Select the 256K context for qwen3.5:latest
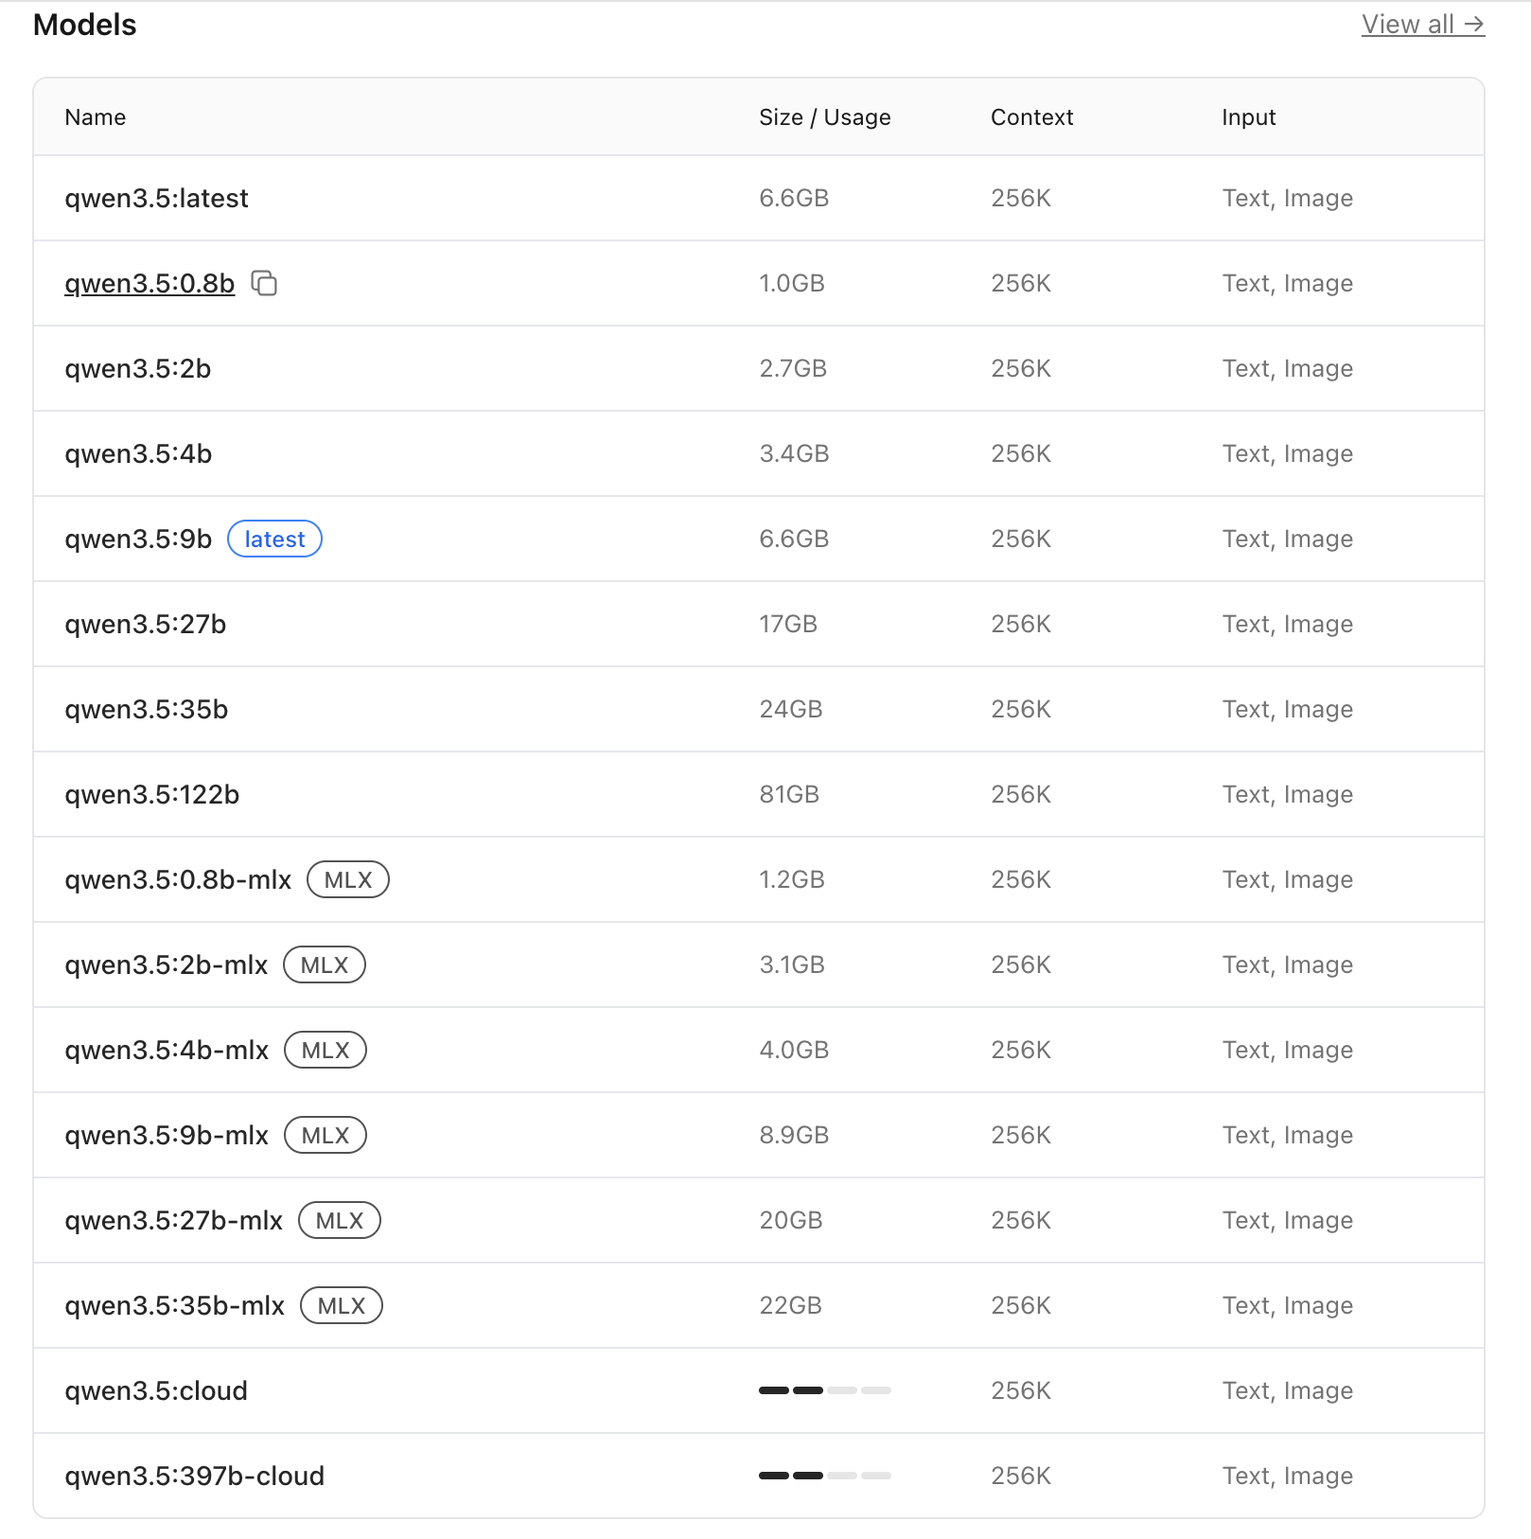The image size is (1531, 1539). (1021, 198)
